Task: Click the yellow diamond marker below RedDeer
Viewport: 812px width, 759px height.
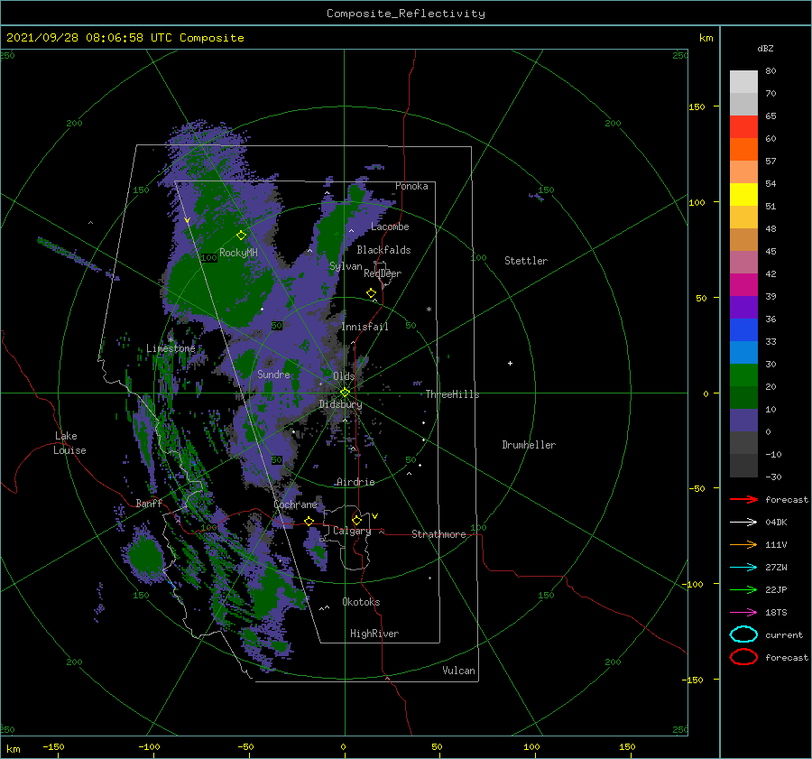Action: 371,293
